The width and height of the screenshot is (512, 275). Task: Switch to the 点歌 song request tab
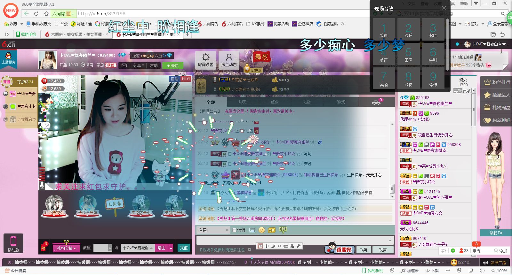pos(275,102)
